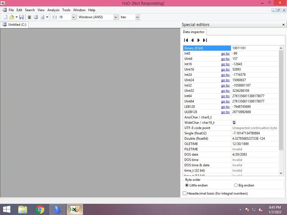The height and width of the screenshot is (215, 287).
Task: Click the taskbar clock showing 8:45 PM
Action: 275,209
